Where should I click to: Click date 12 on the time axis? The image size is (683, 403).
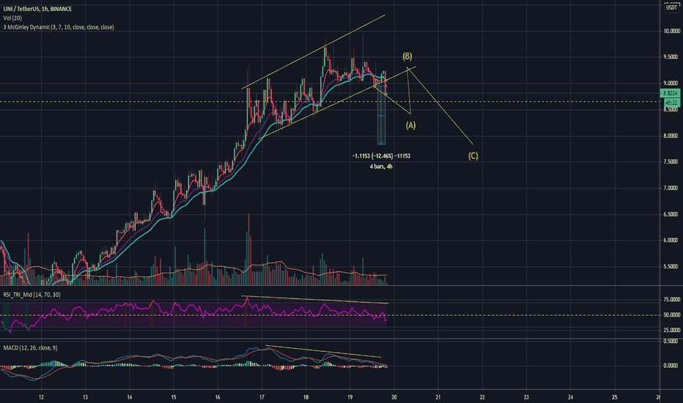(41, 397)
